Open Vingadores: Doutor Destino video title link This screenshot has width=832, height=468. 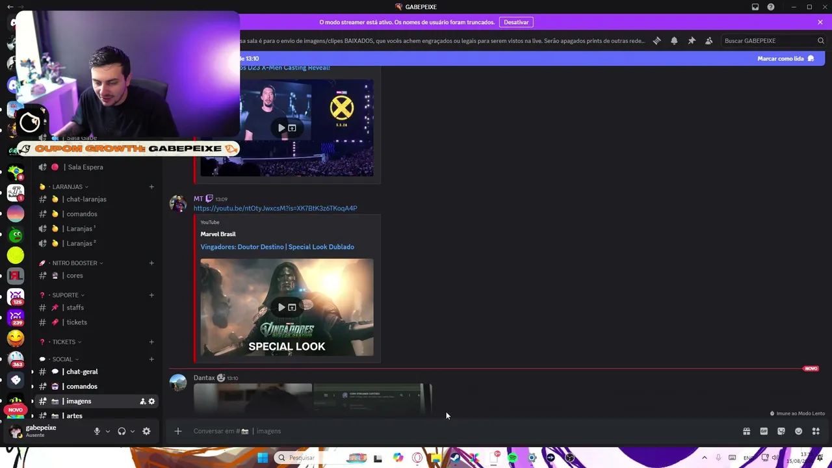tap(278, 247)
